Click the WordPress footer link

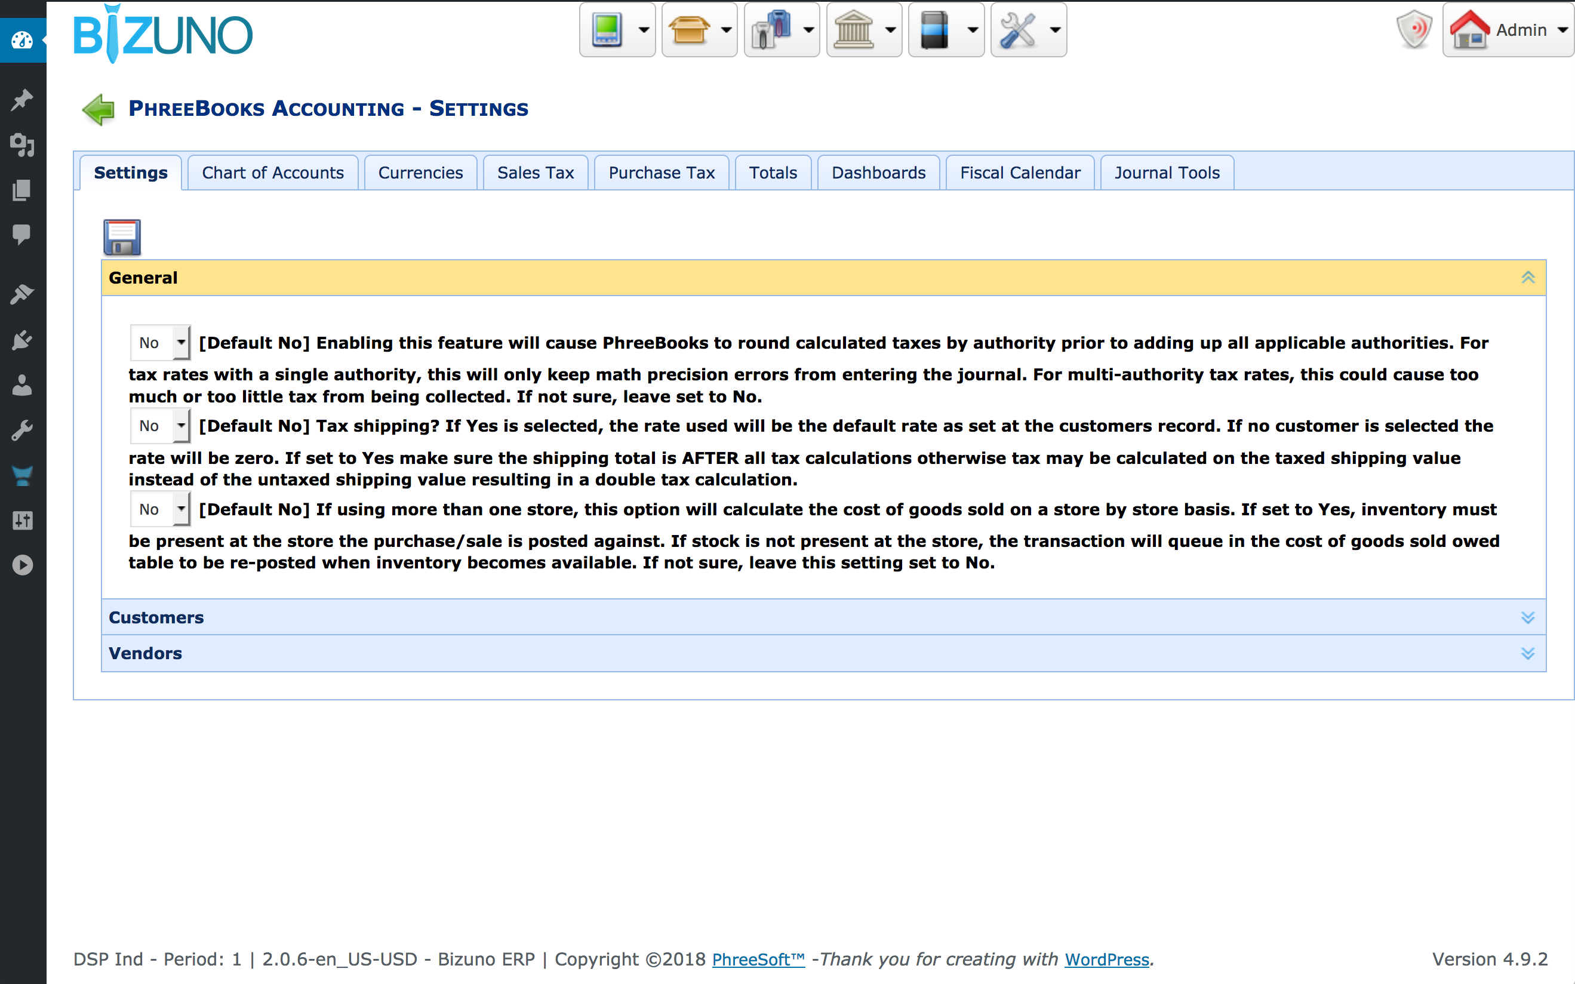(1106, 960)
